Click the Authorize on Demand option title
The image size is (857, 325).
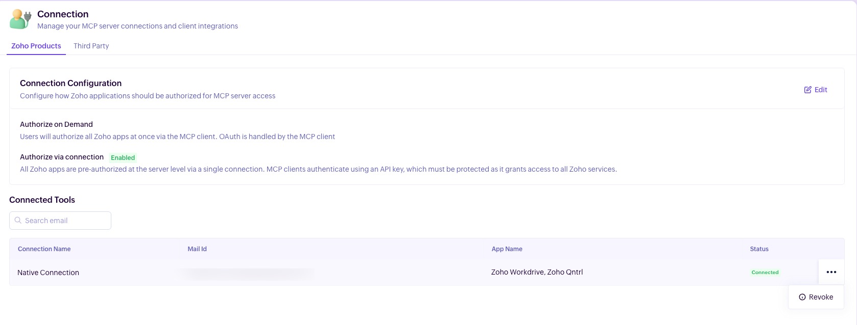[56, 124]
